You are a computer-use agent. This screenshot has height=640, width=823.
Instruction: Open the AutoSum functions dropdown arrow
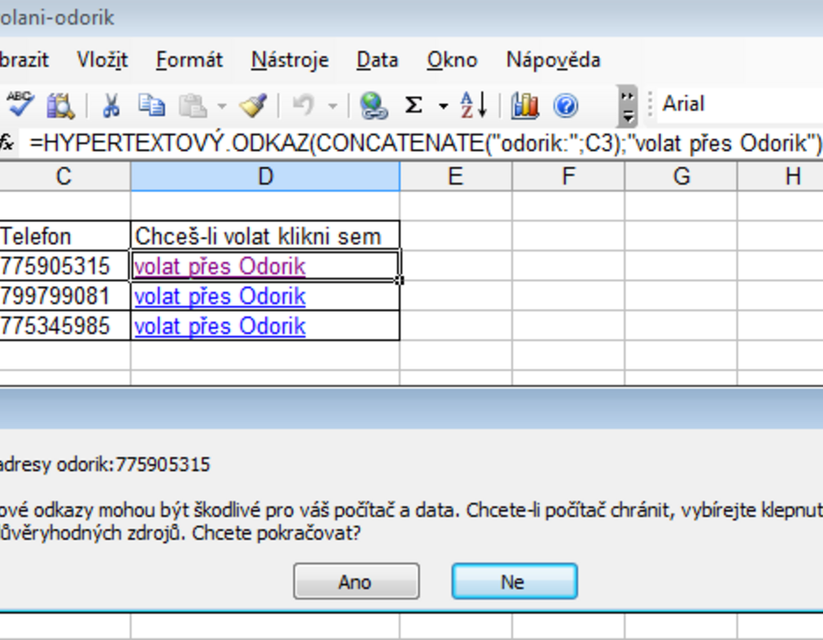click(x=444, y=106)
